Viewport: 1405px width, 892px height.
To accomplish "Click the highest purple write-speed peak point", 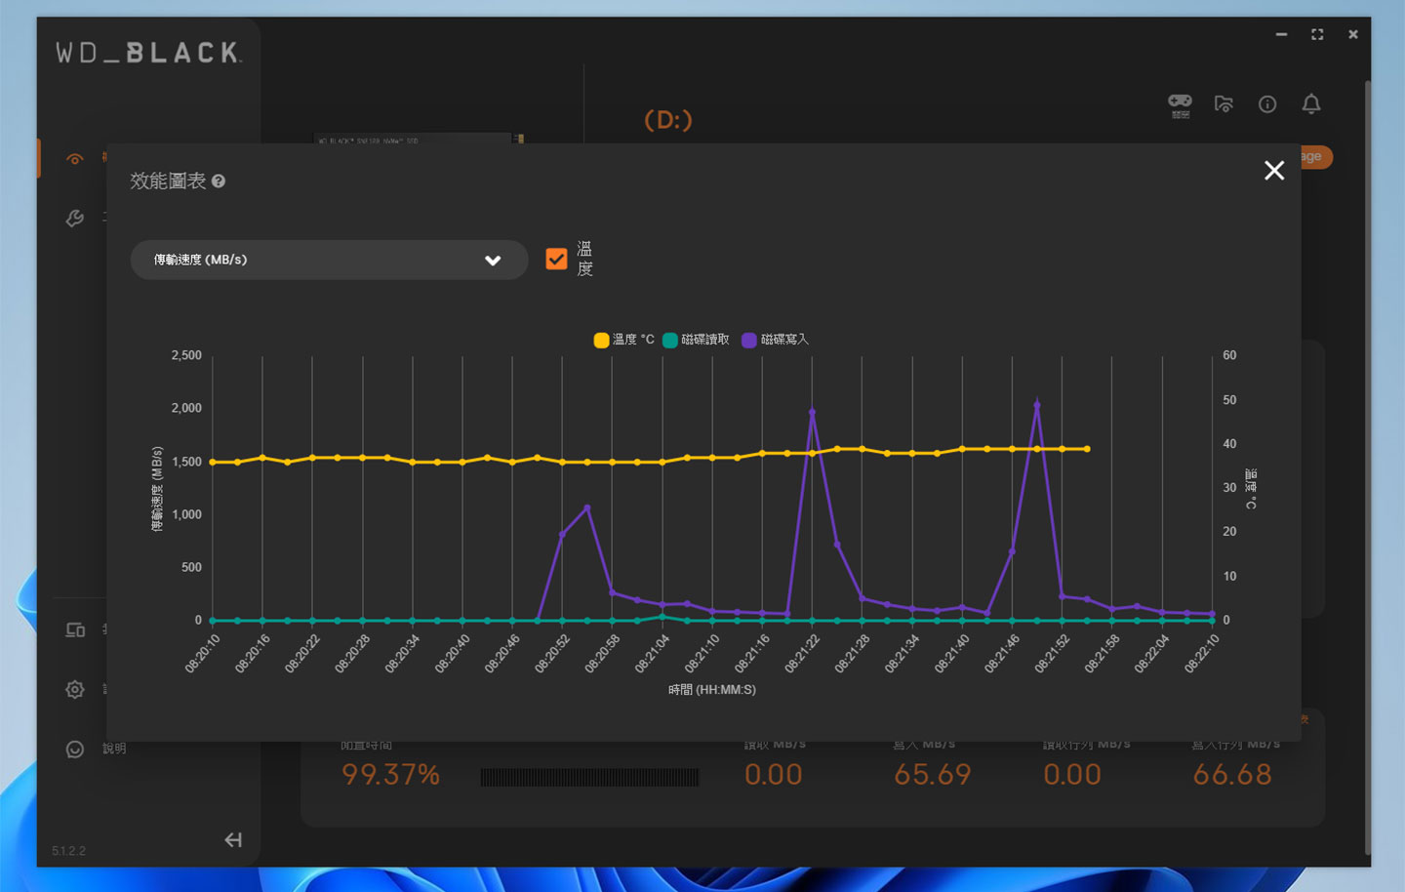I will 1036,405.
